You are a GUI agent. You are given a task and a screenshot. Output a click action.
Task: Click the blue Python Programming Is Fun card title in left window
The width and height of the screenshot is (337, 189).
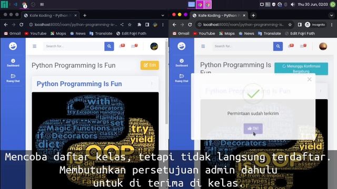[x=80, y=84]
